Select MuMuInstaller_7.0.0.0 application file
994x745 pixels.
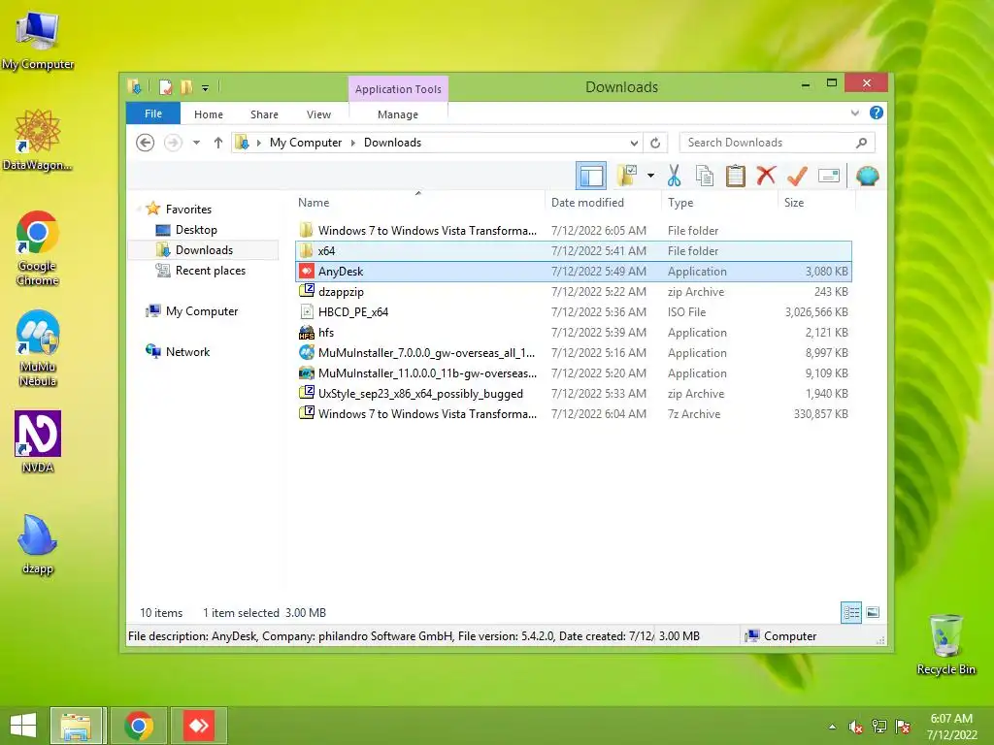pyautogui.click(x=573, y=352)
